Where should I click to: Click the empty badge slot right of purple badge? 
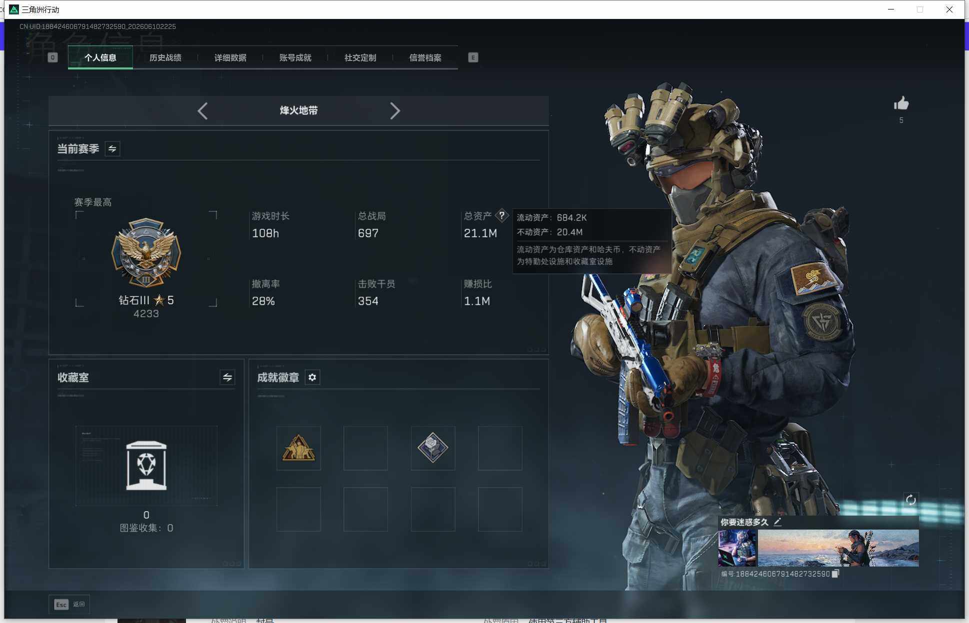pyautogui.click(x=500, y=448)
